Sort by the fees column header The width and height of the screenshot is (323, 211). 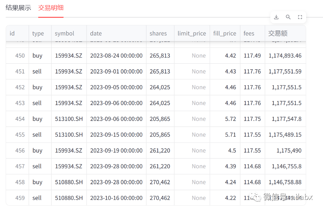(253, 33)
